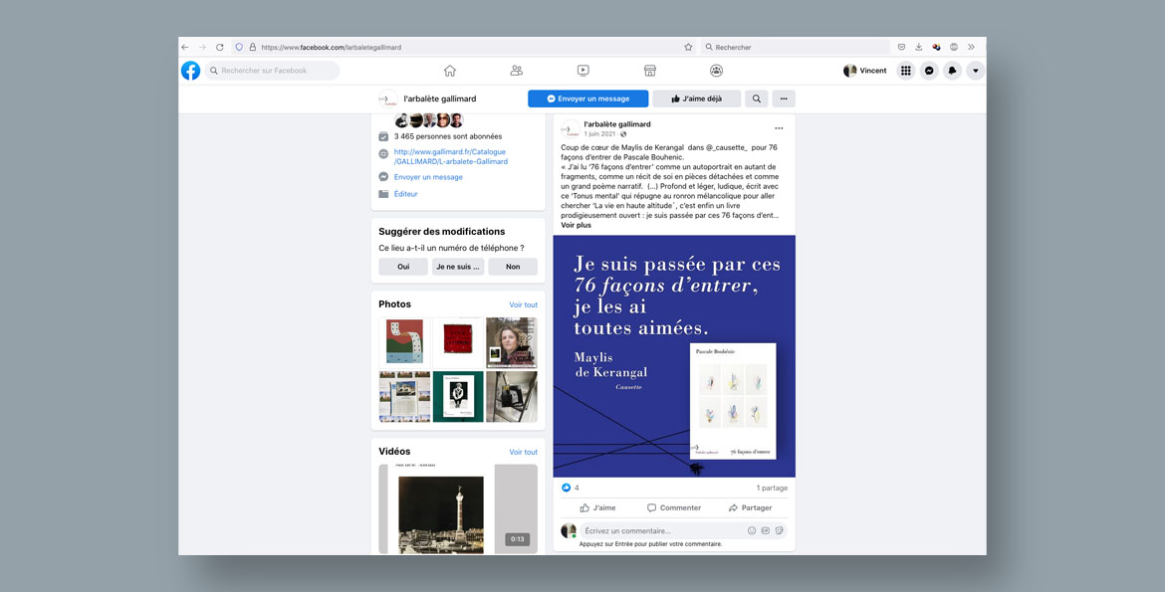This screenshot has height=592, width=1165.
Task: Toggle the J'aime déjà page like button
Action: point(697,99)
